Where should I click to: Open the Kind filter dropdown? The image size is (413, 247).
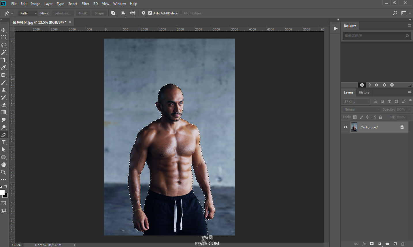click(357, 101)
